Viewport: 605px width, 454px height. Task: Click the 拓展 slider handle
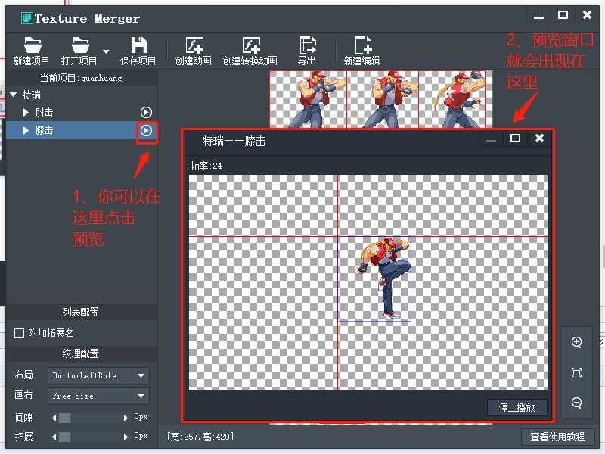pos(64,437)
